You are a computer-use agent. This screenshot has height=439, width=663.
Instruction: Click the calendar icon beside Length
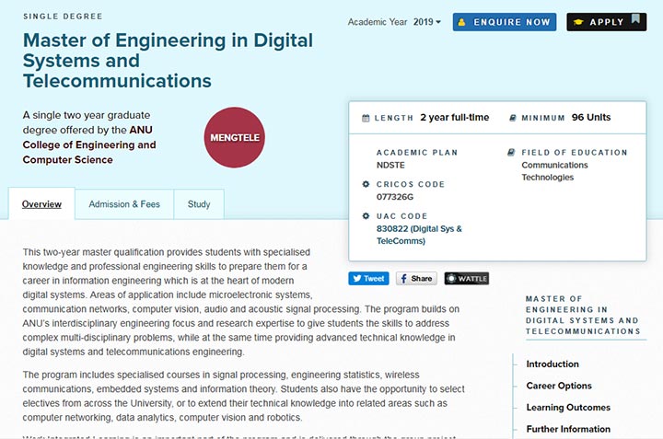coord(366,118)
